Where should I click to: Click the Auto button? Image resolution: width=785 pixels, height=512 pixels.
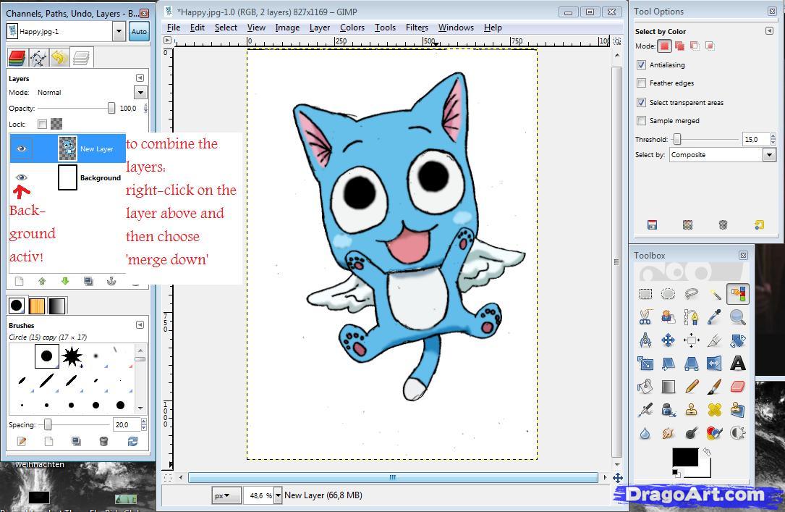pyautogui.click(x=139, y=31)
